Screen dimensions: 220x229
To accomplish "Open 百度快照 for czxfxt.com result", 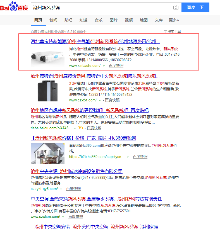I will point(112,100).
